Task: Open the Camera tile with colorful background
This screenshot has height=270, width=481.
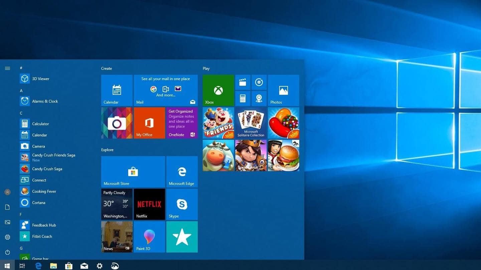Action: point(117,123)
